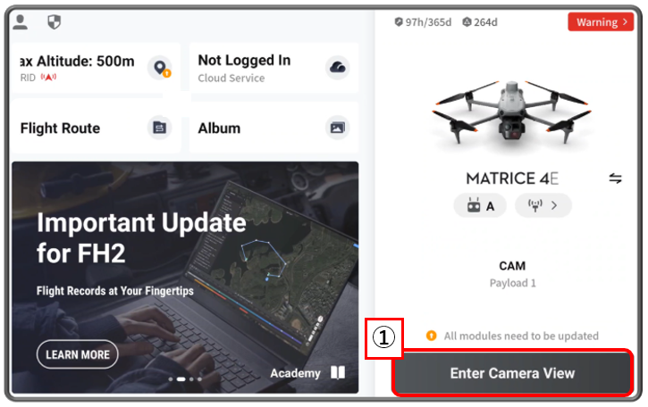Click the Matrice 4E drone image

click(x=511, y=112)
